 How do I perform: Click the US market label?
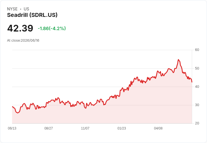point(26,9)
